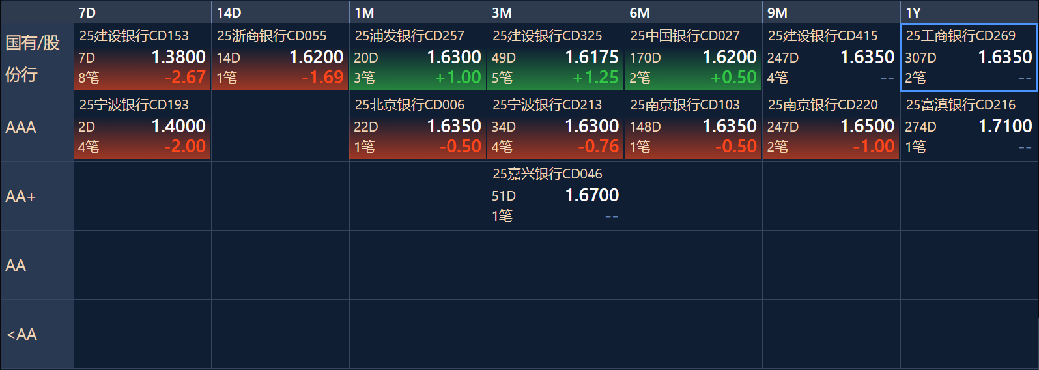Open the 25浙商银行CD055 card
The image size is (1039, 370).
coord(280,58)
